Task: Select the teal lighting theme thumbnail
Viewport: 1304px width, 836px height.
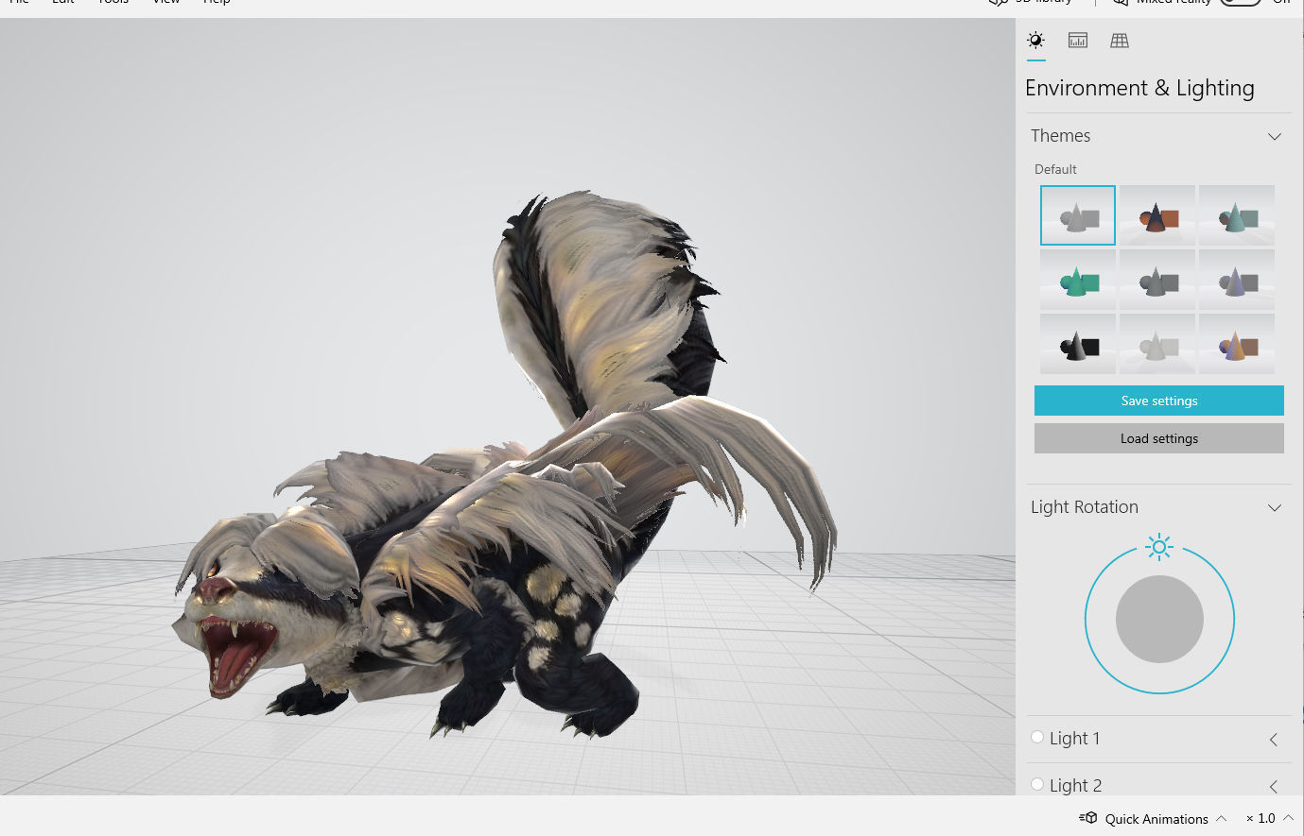Action: click(1237, 215)
